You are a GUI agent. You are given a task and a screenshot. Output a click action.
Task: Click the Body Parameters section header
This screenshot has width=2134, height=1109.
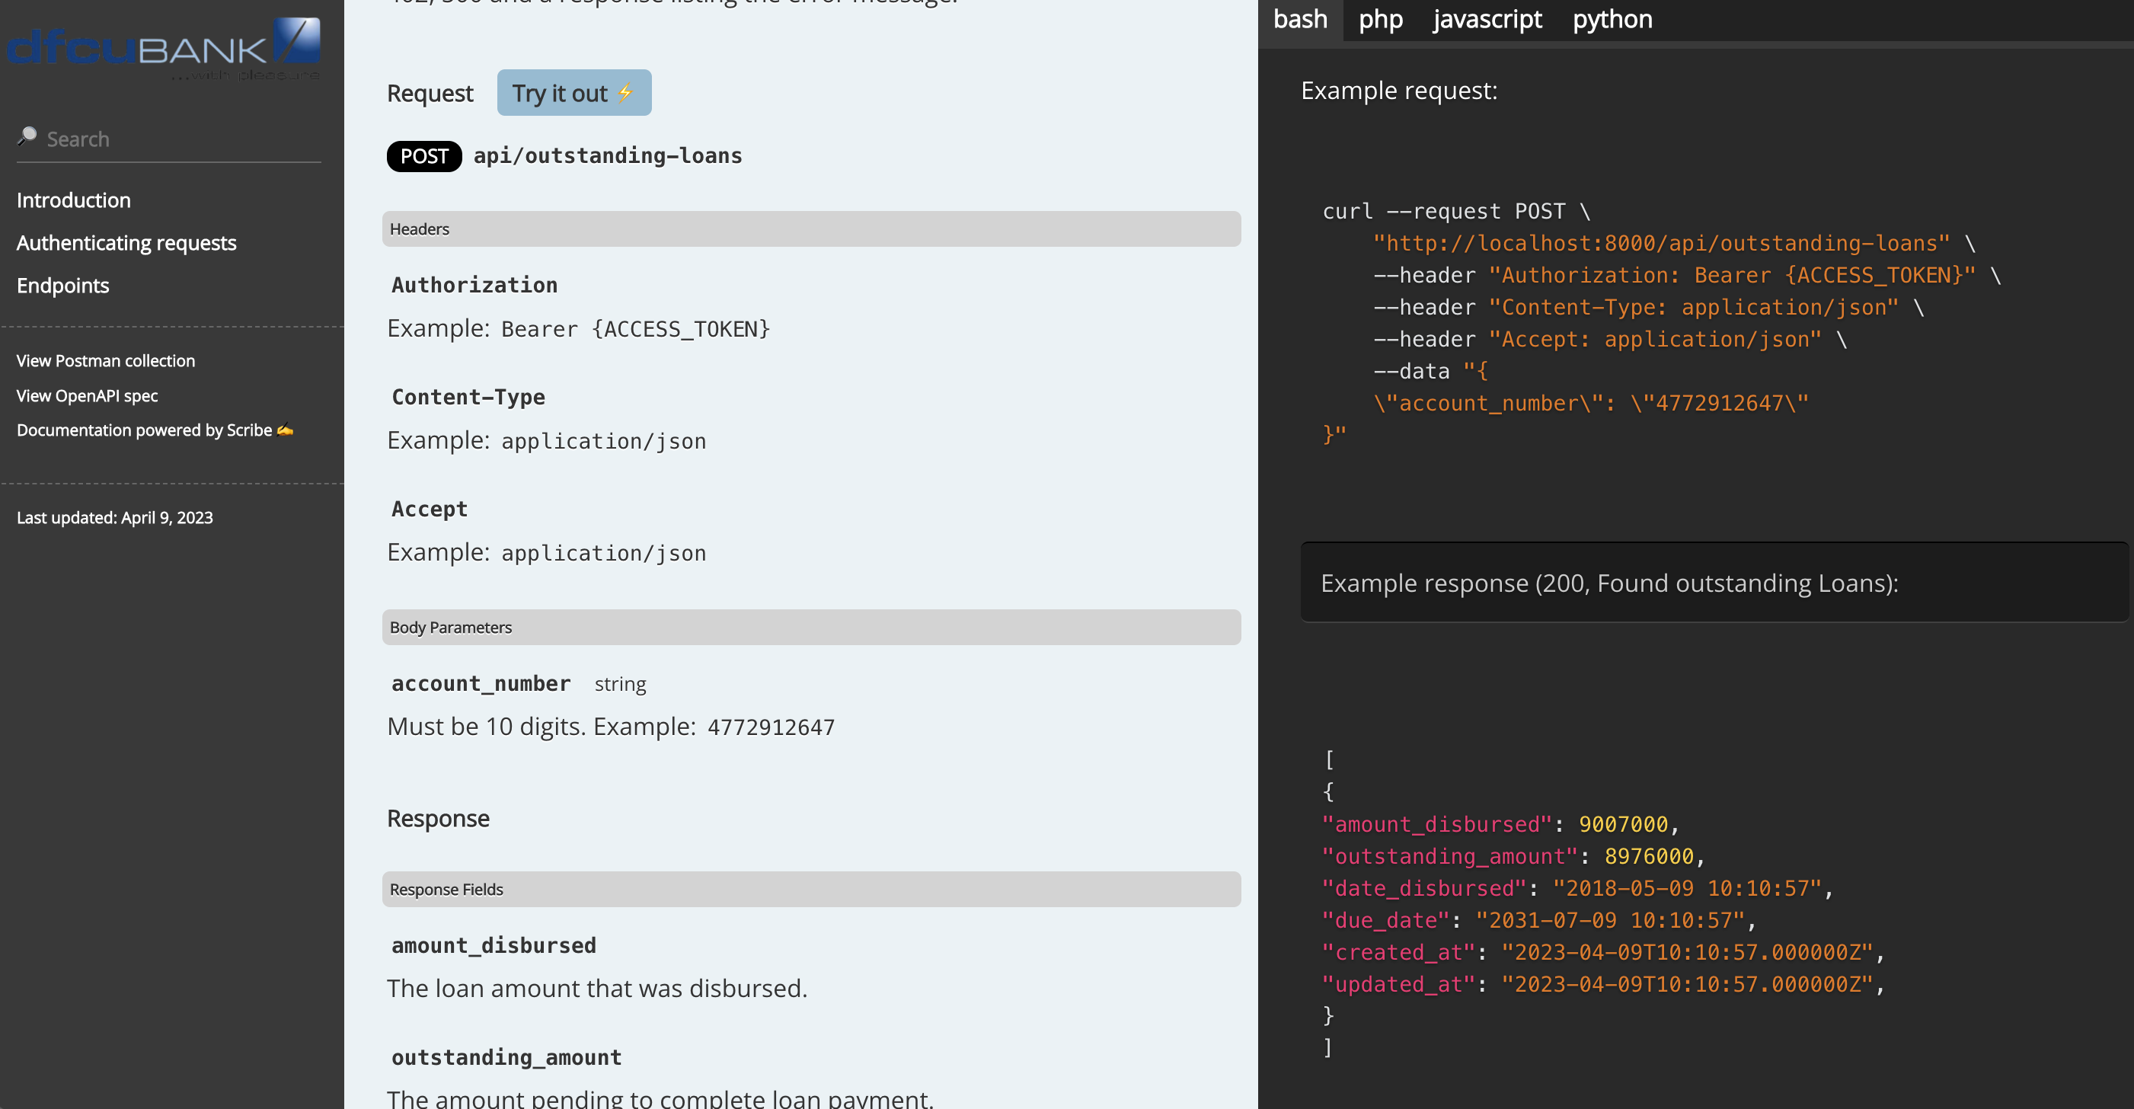(x=450, y=627)
